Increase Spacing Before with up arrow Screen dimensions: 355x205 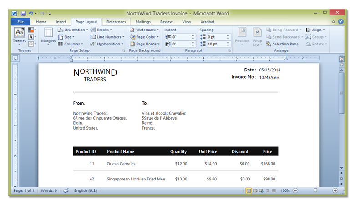[228, 35]
